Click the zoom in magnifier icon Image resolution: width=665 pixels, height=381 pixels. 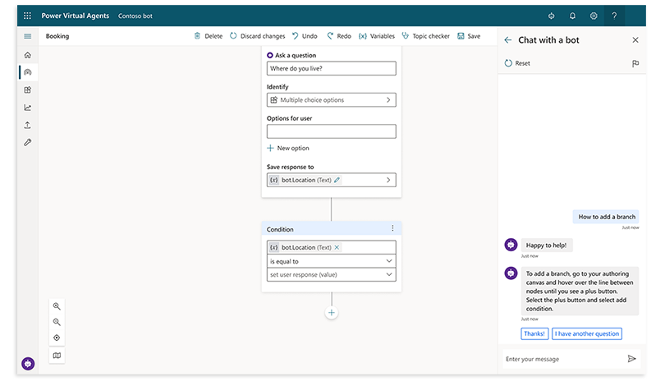[x=57, y=305]
